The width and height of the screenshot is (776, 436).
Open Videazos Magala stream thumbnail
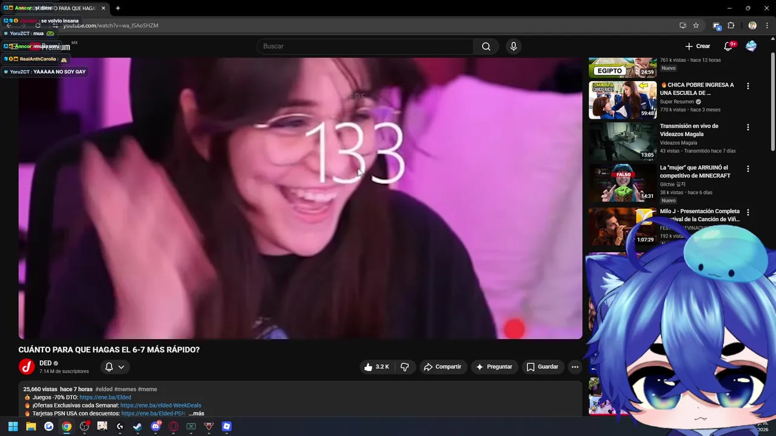[x=623, y=142]
